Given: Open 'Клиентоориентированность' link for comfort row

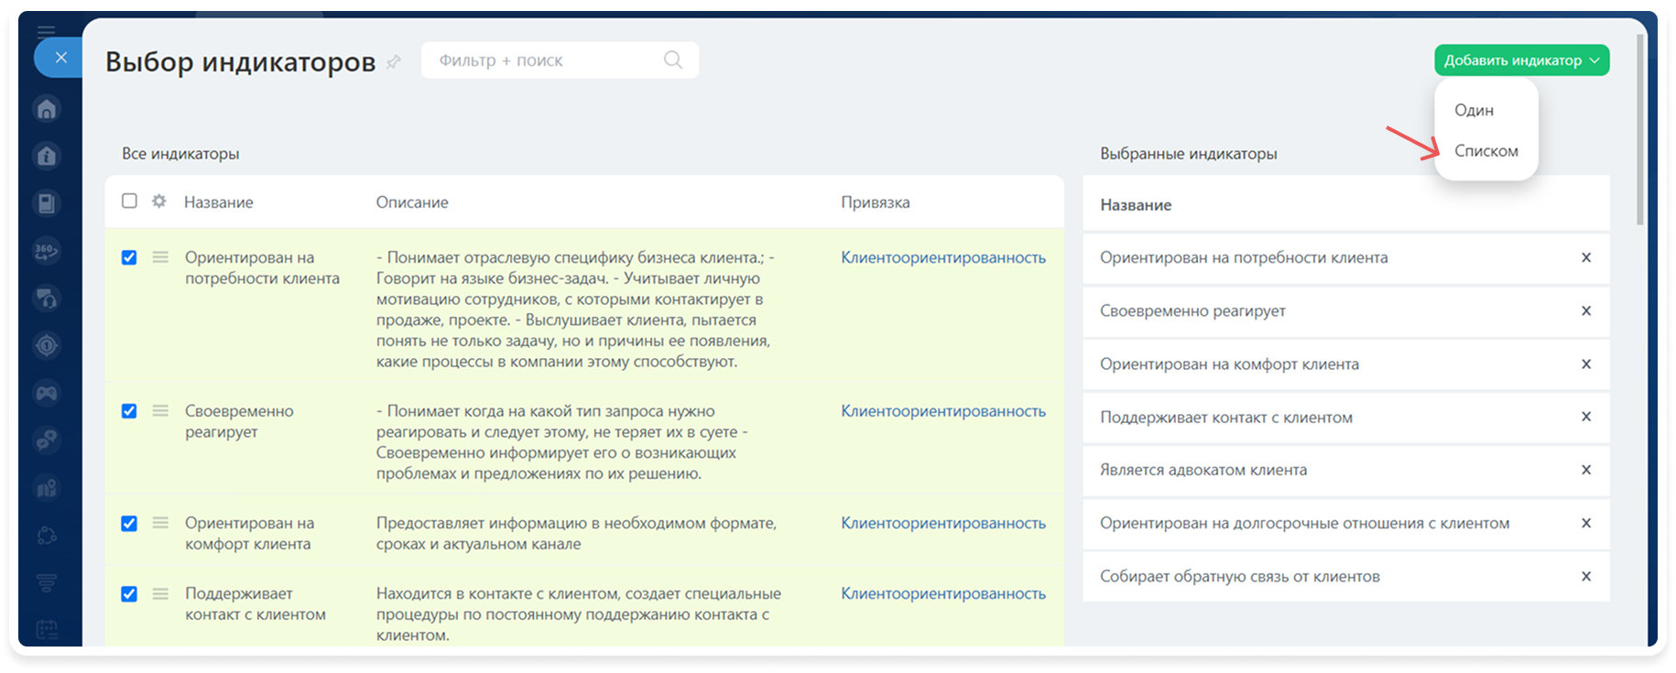Looking at the screenshot, I should click(943, 523).
